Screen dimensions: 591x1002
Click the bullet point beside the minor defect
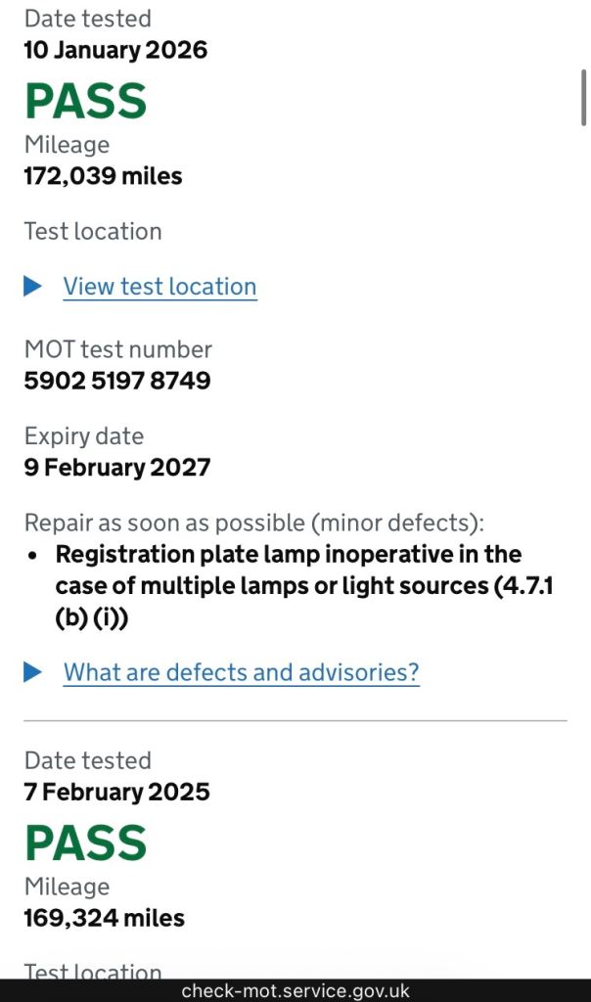point(33,555)
